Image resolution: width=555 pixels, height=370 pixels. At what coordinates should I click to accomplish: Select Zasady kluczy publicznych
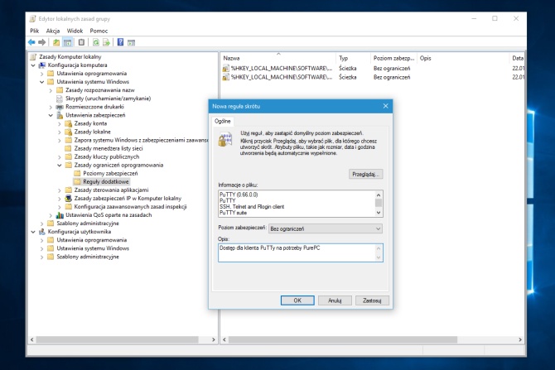(107, 156)
